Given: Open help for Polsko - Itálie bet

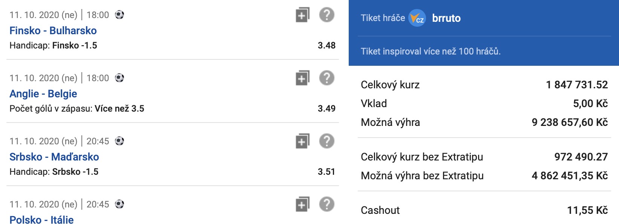Looking at the screenshot, I should click(x=326, y=204).
